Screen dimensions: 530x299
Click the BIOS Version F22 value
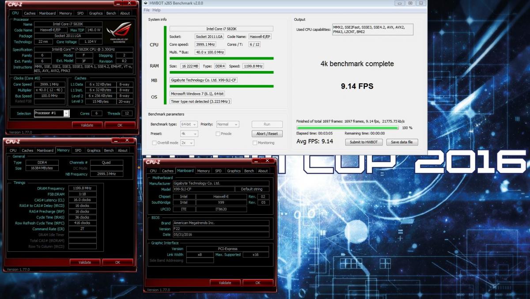221,229
